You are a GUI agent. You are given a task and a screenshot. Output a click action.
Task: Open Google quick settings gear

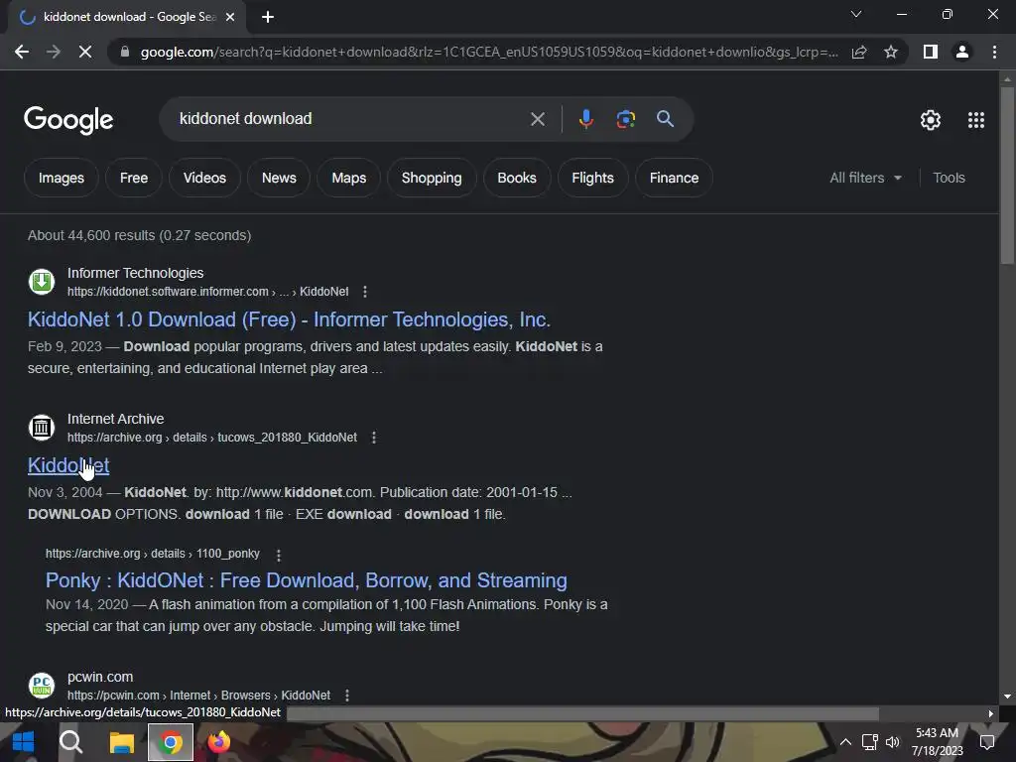point(931,120)
